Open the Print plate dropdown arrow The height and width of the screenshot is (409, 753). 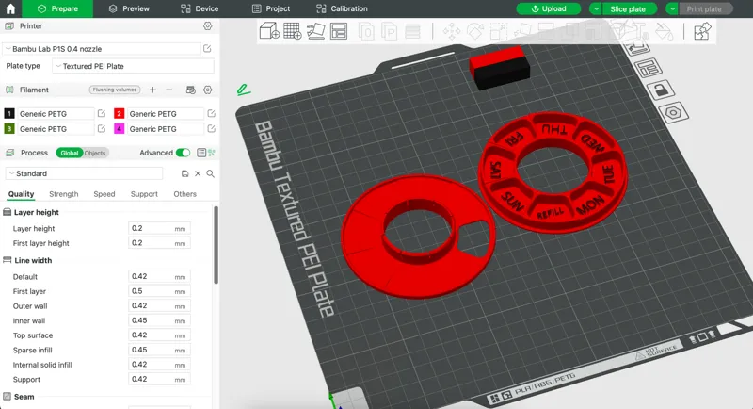tap(672, 8)
